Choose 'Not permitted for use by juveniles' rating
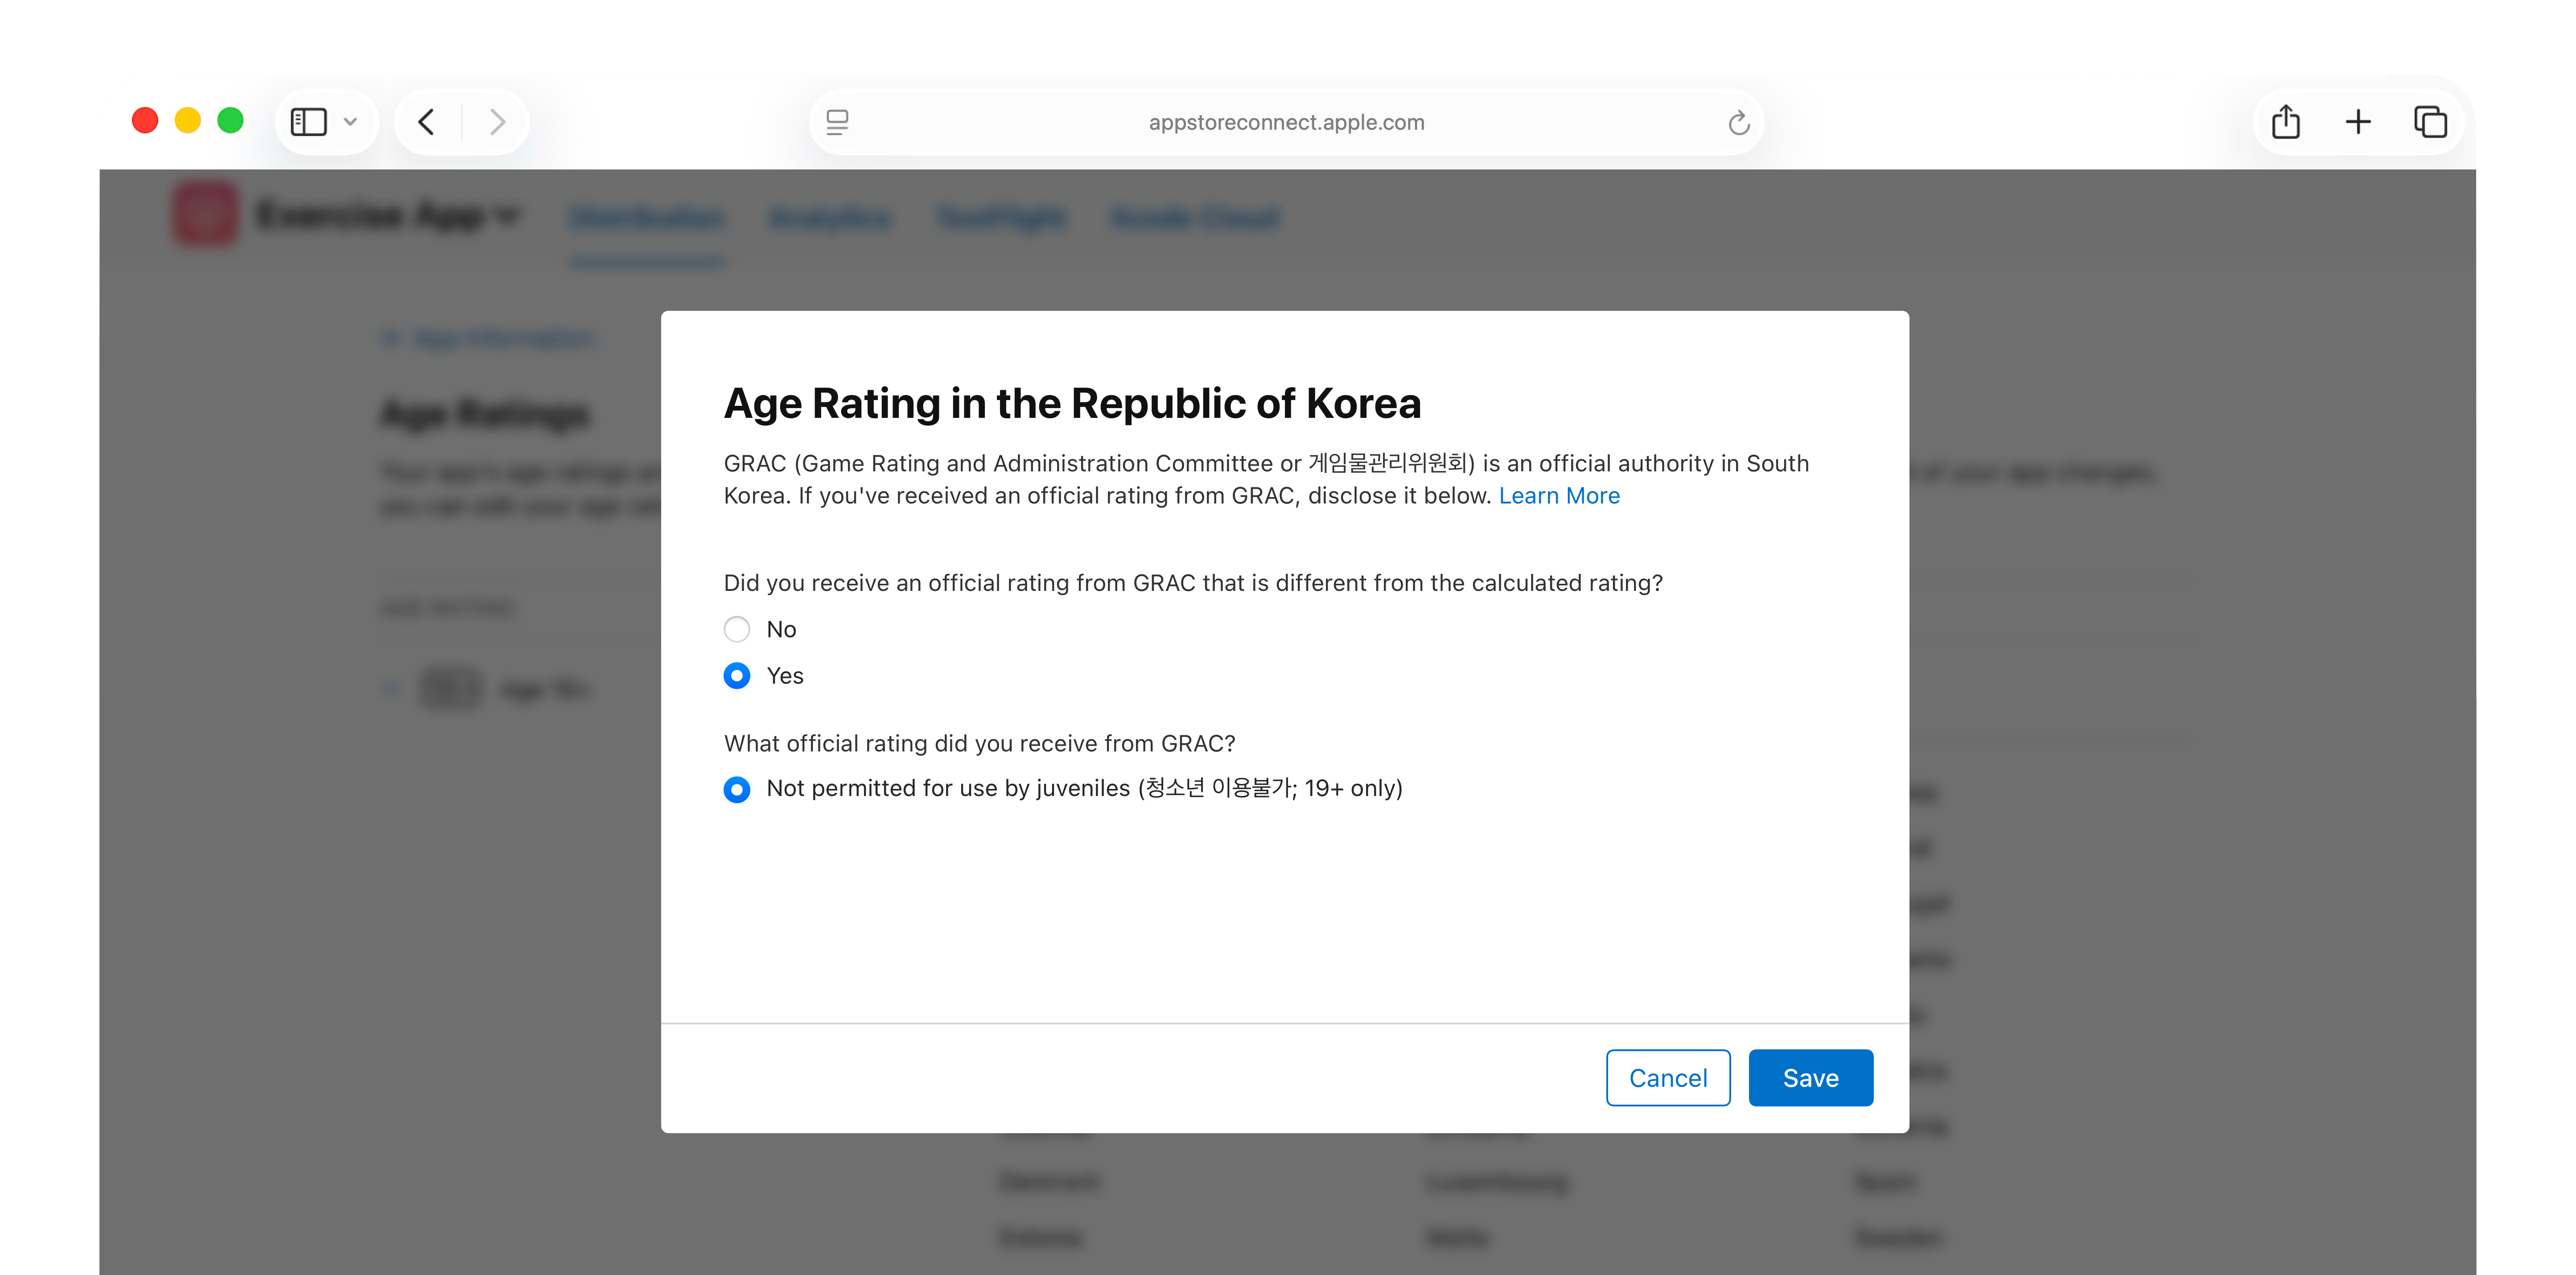The width and height of the screenshot is (2576, 1275). pos(737,789)
